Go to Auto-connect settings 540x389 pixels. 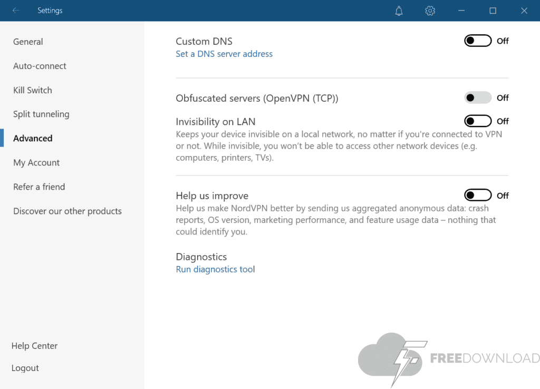coord(40,66)
